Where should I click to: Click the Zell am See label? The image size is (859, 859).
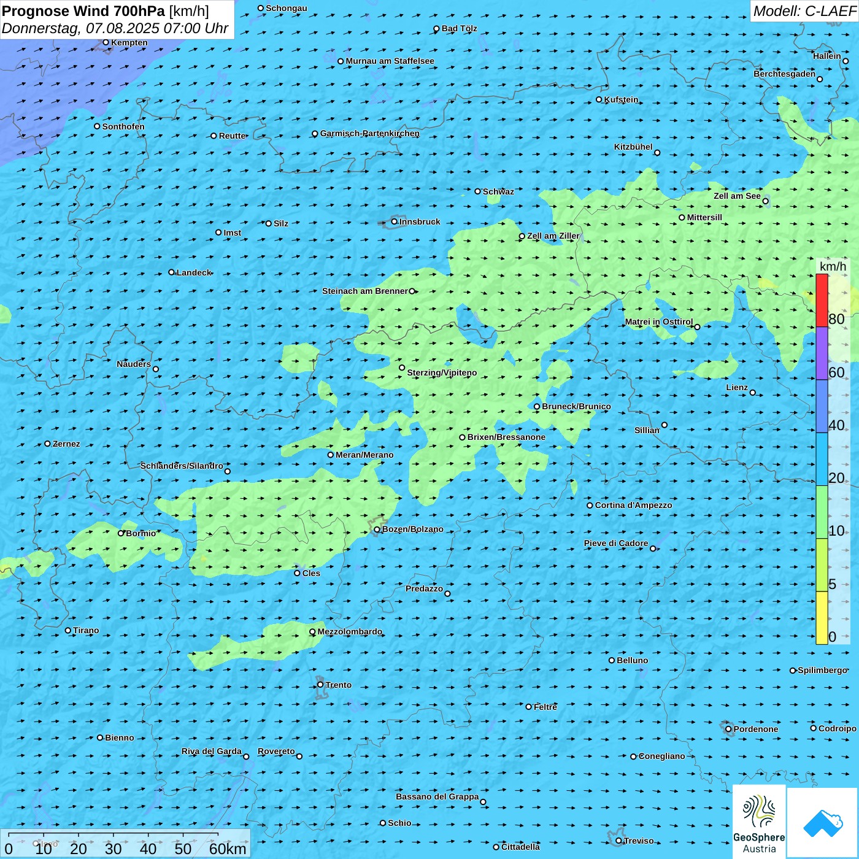pos(737,196)
